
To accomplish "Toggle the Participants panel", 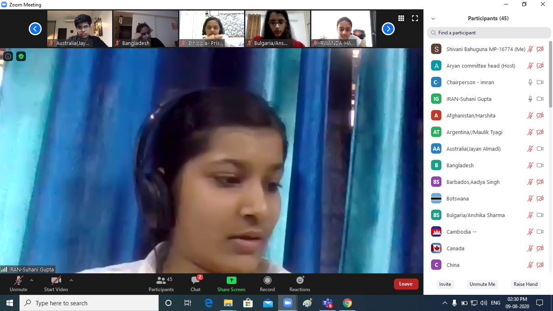I will click(161, 283).
